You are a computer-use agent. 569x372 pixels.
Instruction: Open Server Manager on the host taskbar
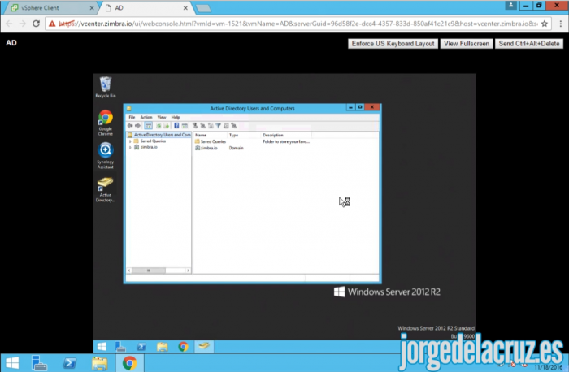(x=39, y=362)
